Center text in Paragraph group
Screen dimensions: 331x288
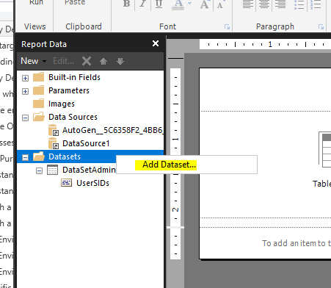pos(264,4)
